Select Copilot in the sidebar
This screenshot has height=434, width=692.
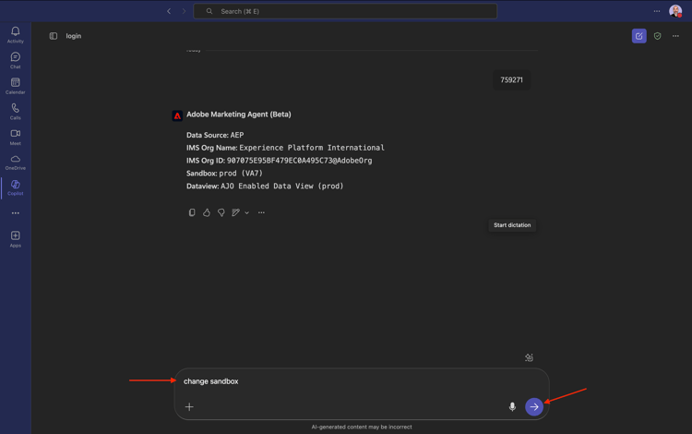(x=16, y=187)
